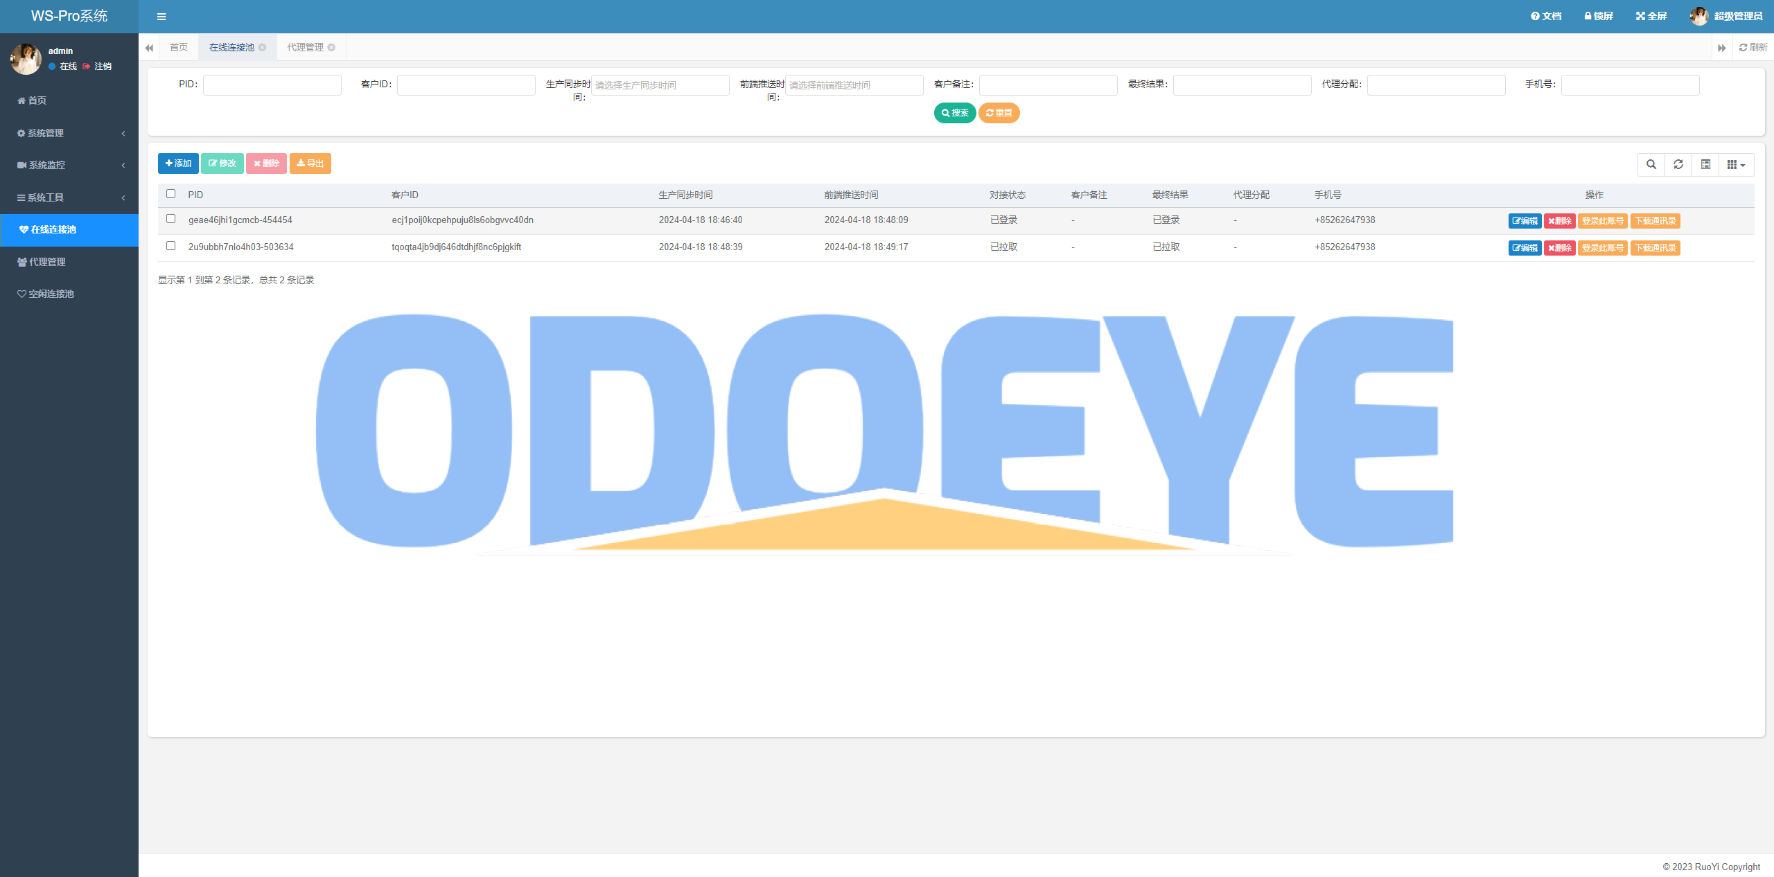The height and width of the screenshot is (877, 1774).
Task: Check row 2u9ubbh7nlo4h03-503634 checkbox
Action: 170,246
